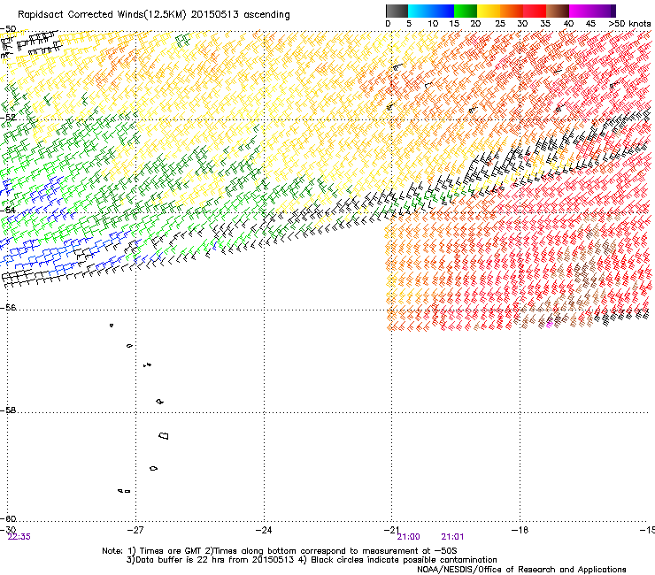Click the purple time stamp '21:01'
This screenshot has width=655, height=575.
click(452, 537)
